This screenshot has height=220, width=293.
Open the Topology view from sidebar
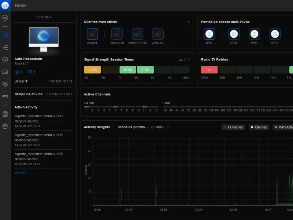[5, 48]
